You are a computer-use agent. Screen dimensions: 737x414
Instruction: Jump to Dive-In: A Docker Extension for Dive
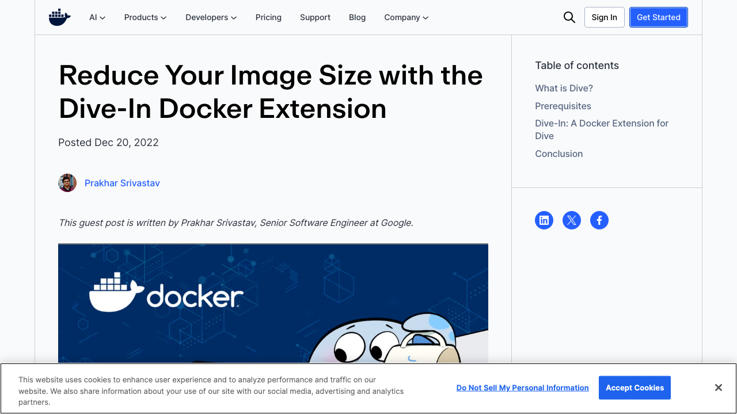pos(602,129)
